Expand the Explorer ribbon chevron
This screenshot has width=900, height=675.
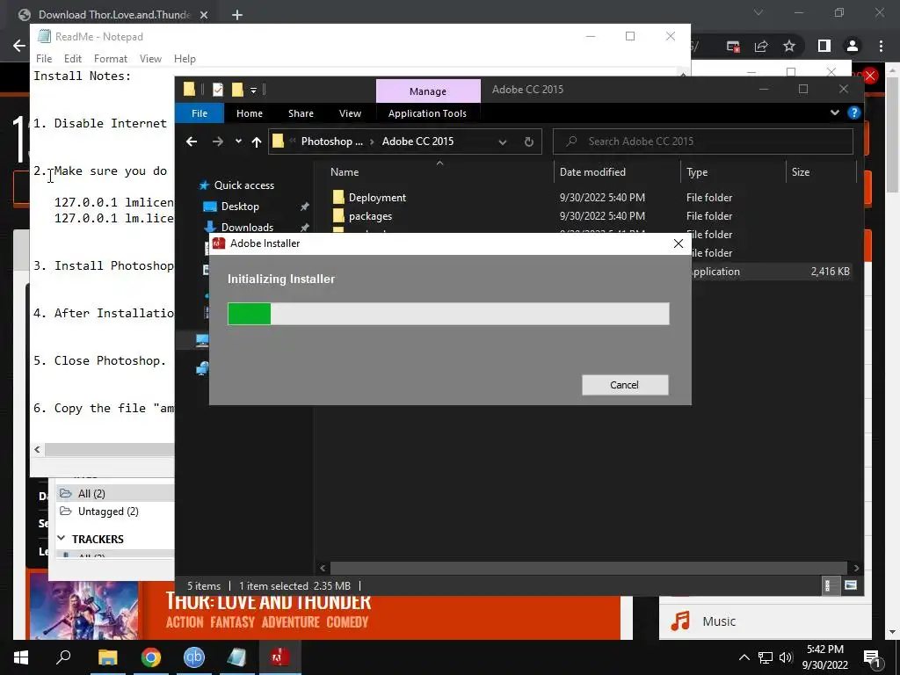[835, 112]
